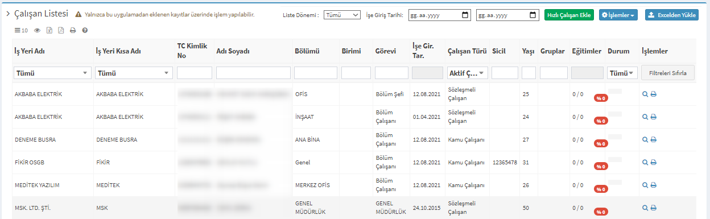Click the TC Kimlik No filter input
Screen dimensions: 710x219
tap(195, 73)
